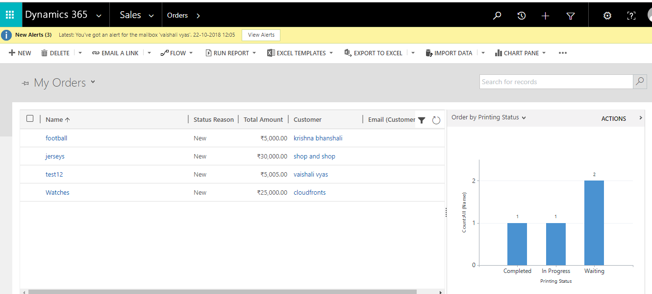Click DELETE command in toolbar
The height and width of the screenshot is (294, 652).
55,53
